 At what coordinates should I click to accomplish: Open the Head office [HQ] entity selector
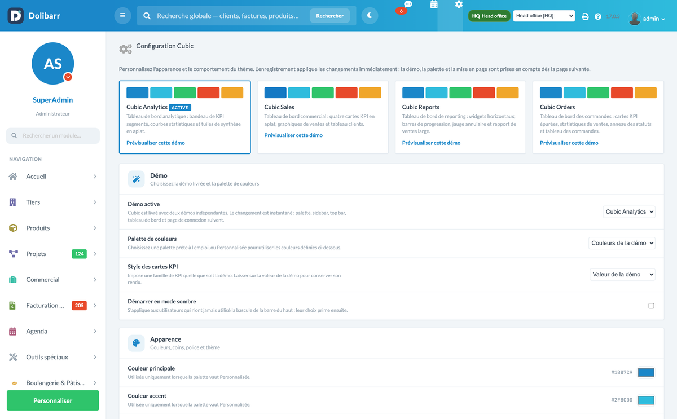click(544, 16)
